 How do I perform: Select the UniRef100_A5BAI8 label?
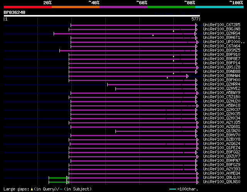pos(222,106)
